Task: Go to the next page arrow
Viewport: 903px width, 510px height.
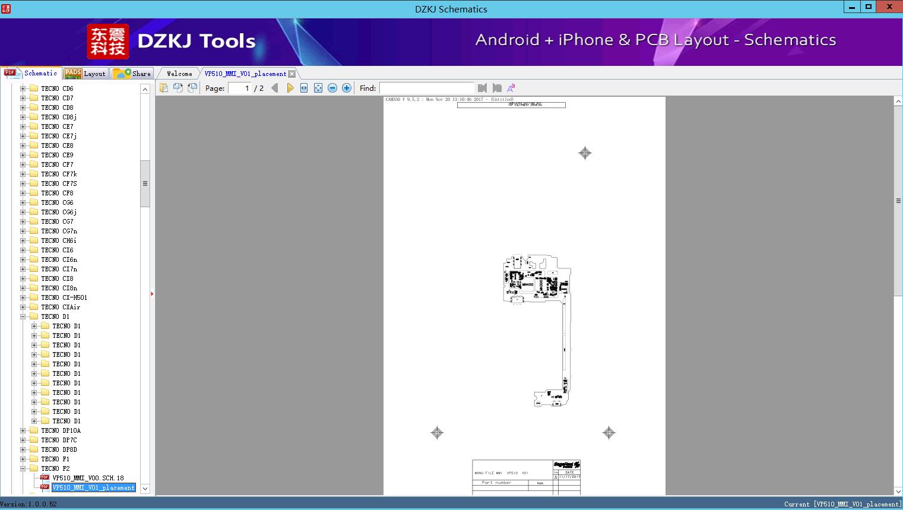Action: tap(290, 88)
